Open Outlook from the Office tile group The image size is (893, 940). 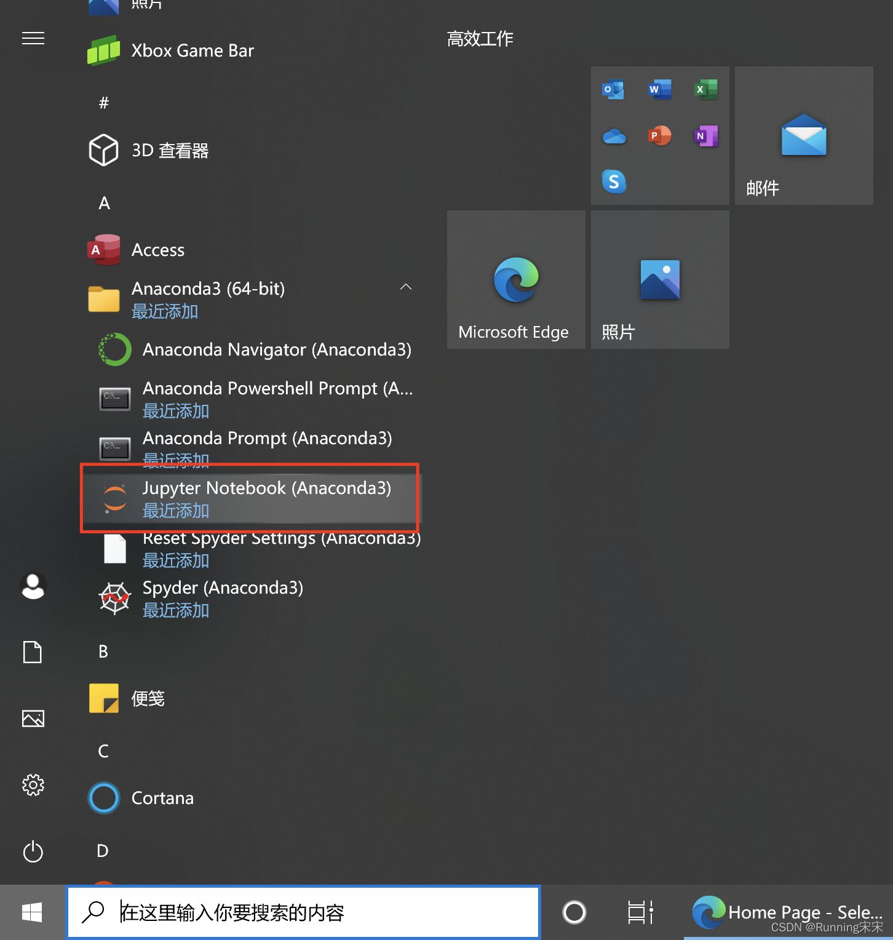point(613,90)
